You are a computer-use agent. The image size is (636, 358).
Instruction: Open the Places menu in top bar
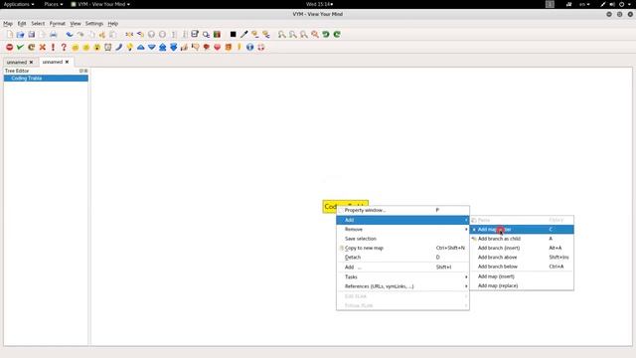(54, 4)
